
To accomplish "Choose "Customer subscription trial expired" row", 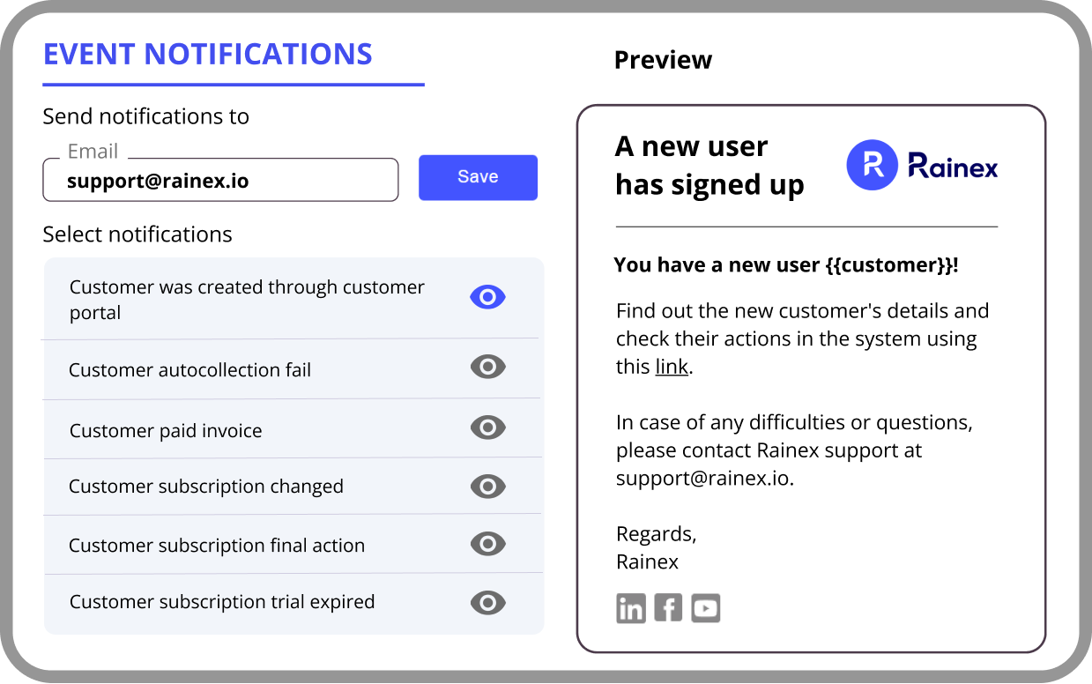I will (222, 602).
